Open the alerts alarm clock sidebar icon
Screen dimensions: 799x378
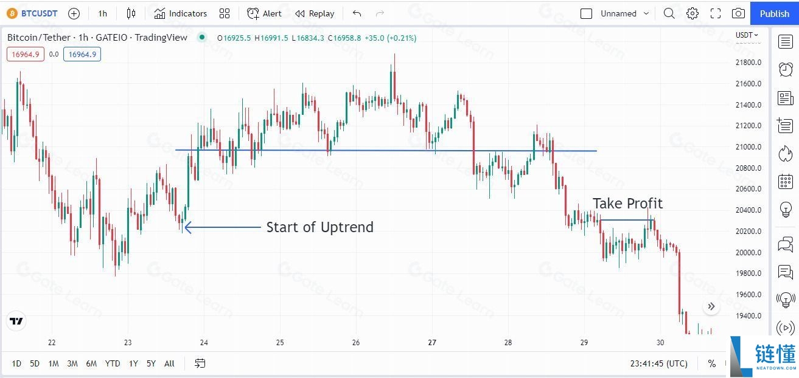(x=785, y=69)
